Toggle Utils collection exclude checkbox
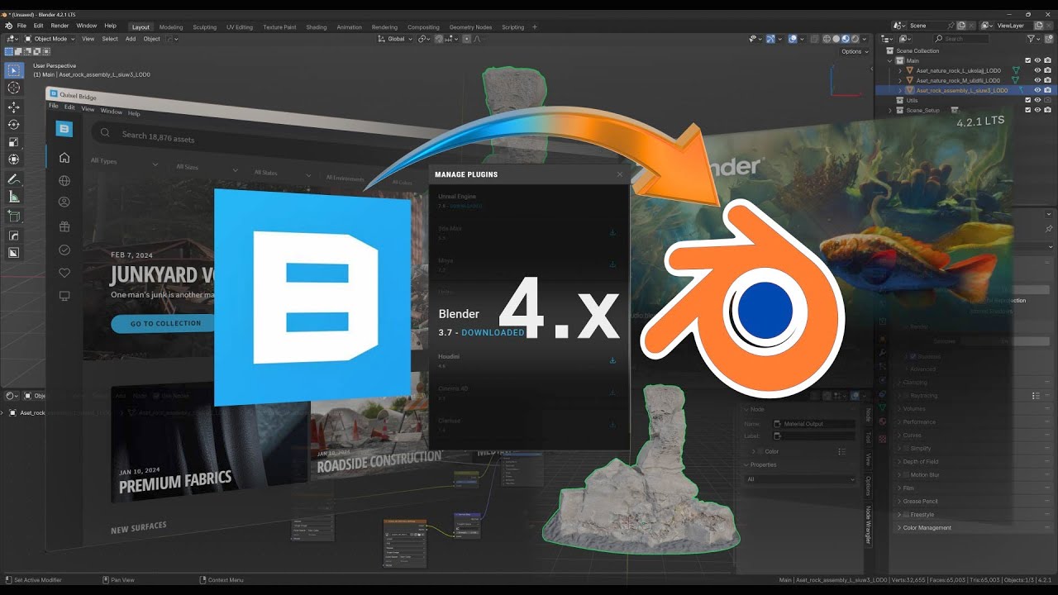This screenshot has width=1058, height=595. point(1028,100)
